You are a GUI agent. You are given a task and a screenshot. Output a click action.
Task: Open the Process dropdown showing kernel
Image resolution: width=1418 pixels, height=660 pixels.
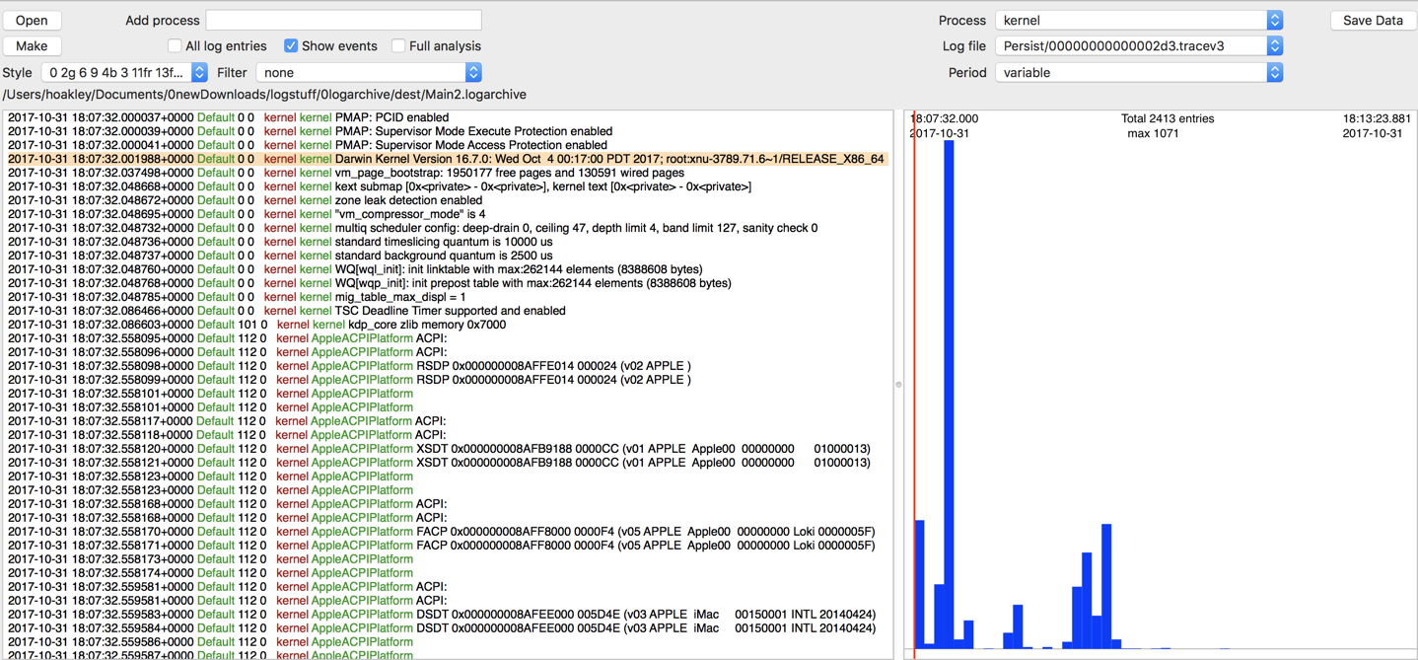1138,21
